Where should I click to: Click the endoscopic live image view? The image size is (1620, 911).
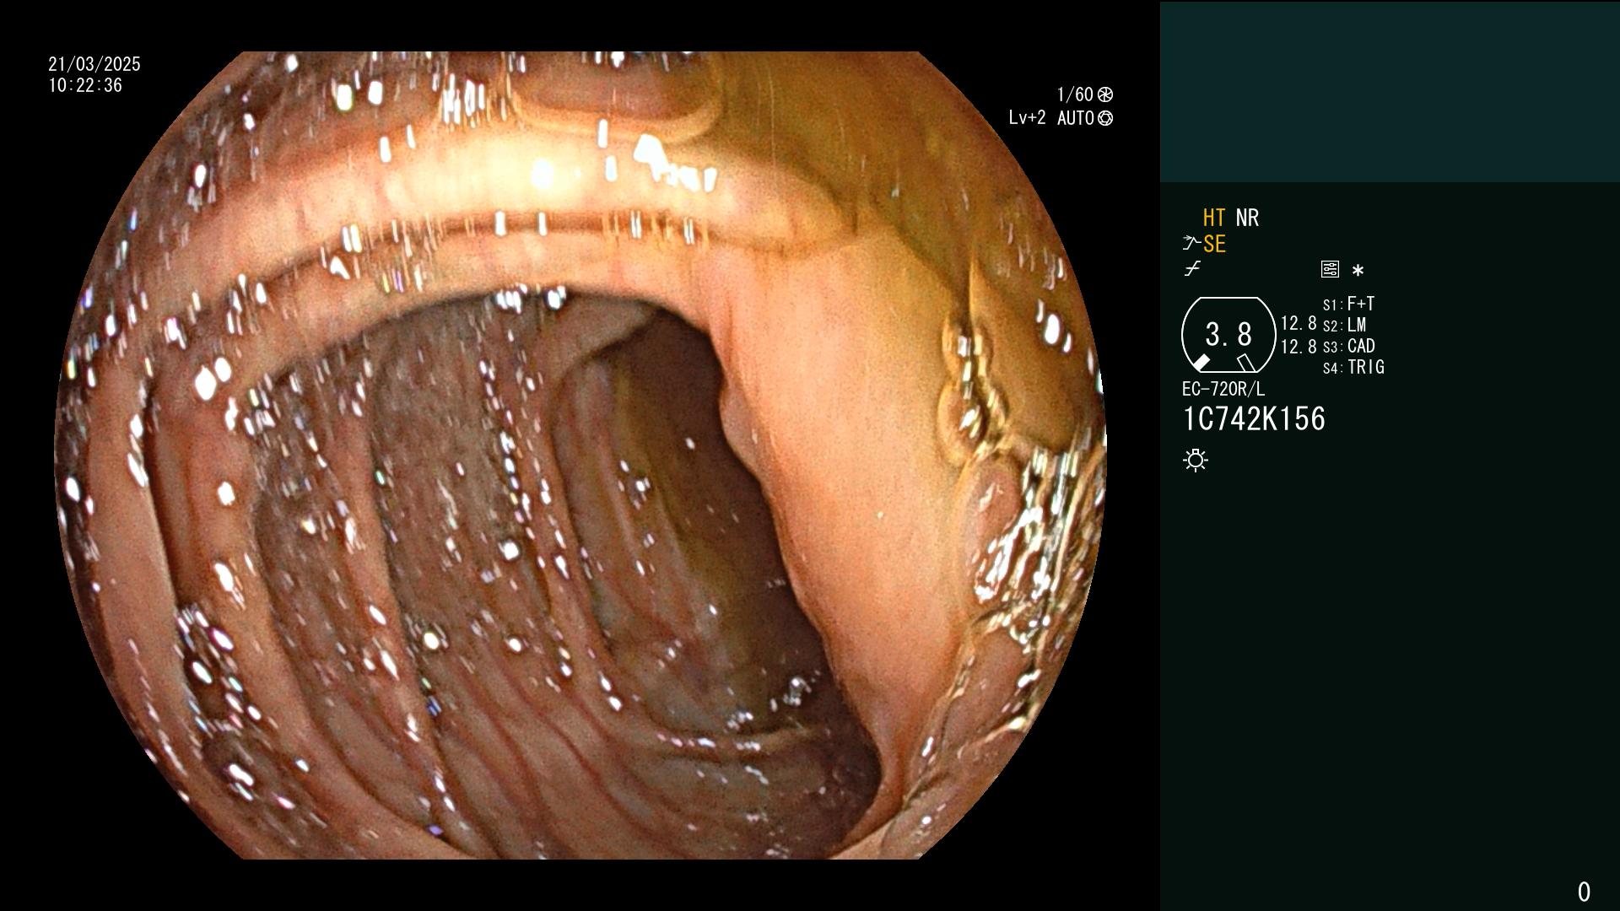(580, 455)
